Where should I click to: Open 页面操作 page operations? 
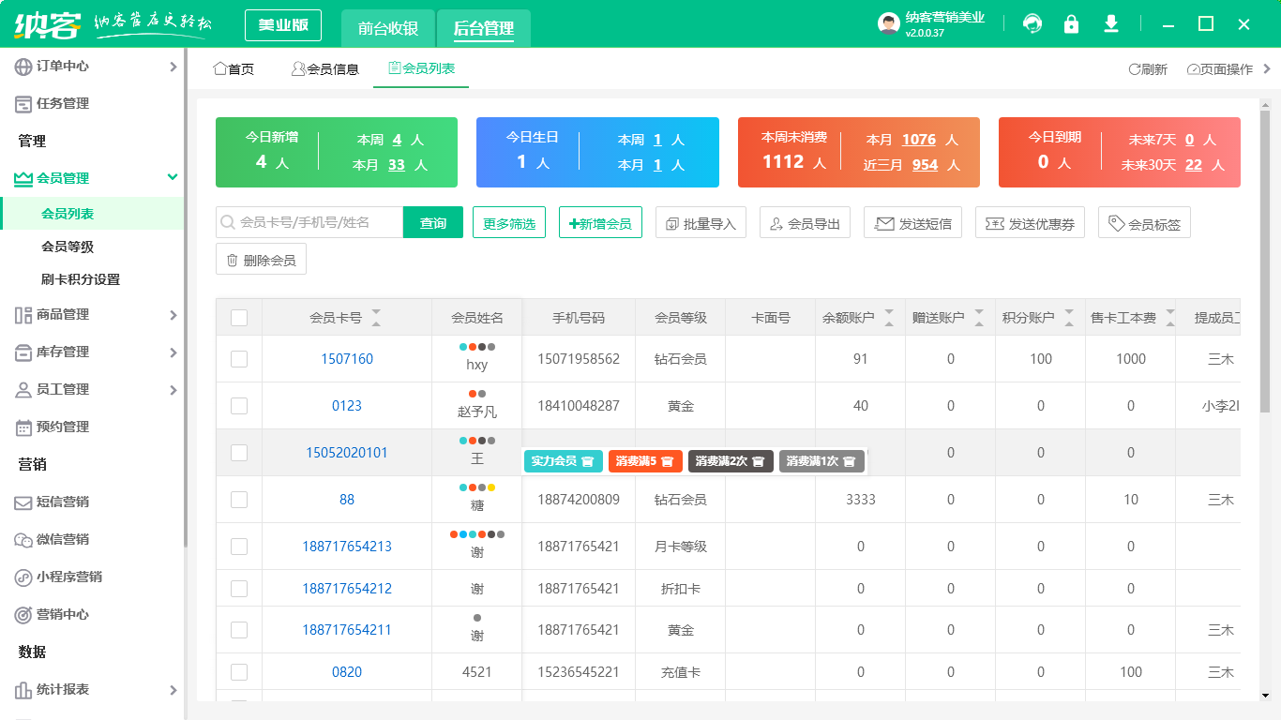(x=1220, y=69)
